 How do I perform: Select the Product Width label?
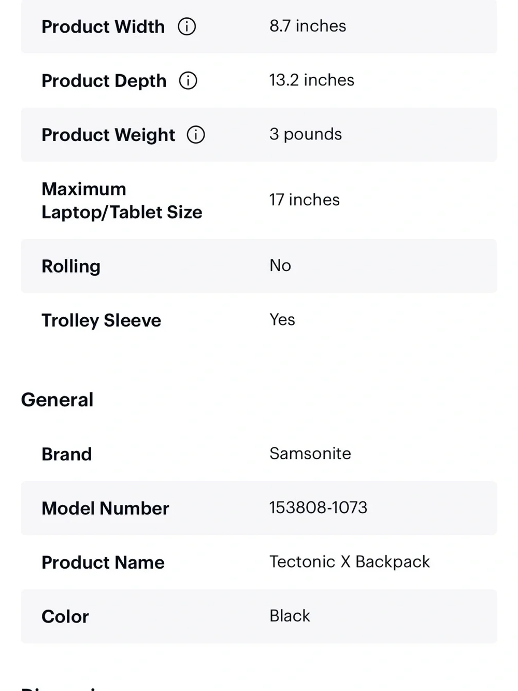pos(103,26)
